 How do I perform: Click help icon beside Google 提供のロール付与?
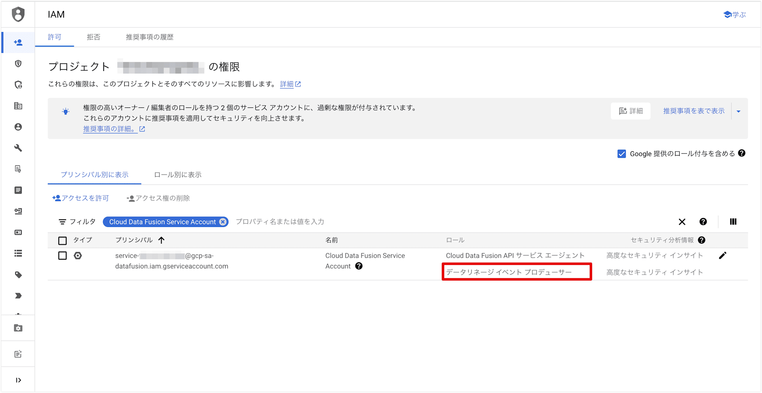(741, 153)
